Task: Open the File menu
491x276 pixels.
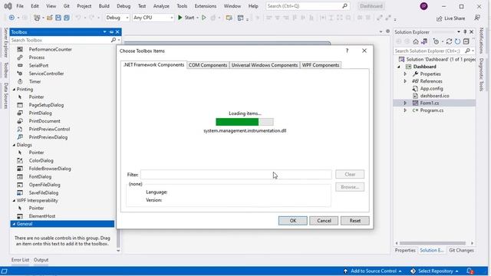Action: click(20, 6)
